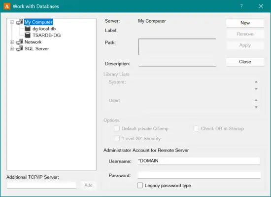Move System library list down arrow
This screenshot has height=197, width=271.
tap(256, 89)
